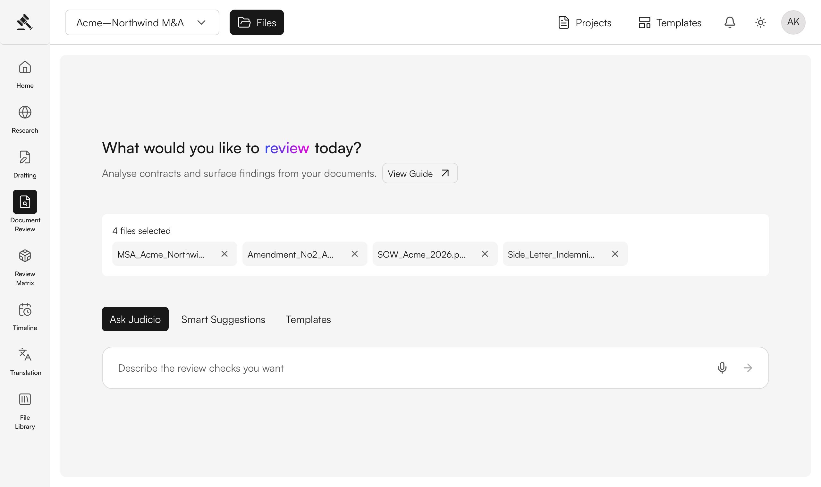Image resolution: width=821 pixels, height=487 pixels.
Task: Switch to the Templates tab below files
Action: [x=309, y=319]
